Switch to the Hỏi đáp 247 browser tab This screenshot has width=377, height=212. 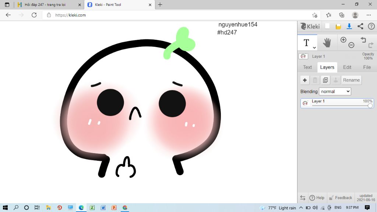click(46, 4)
